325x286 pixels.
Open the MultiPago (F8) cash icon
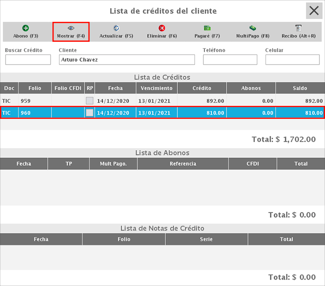click(x=253, y=28)
